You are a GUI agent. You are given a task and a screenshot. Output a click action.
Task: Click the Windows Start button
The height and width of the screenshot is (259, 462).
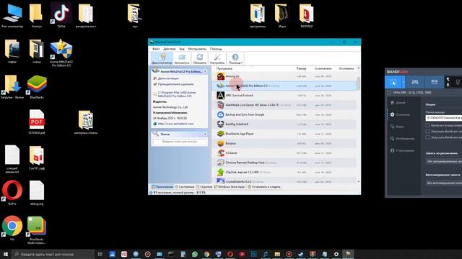click(6, 254)
